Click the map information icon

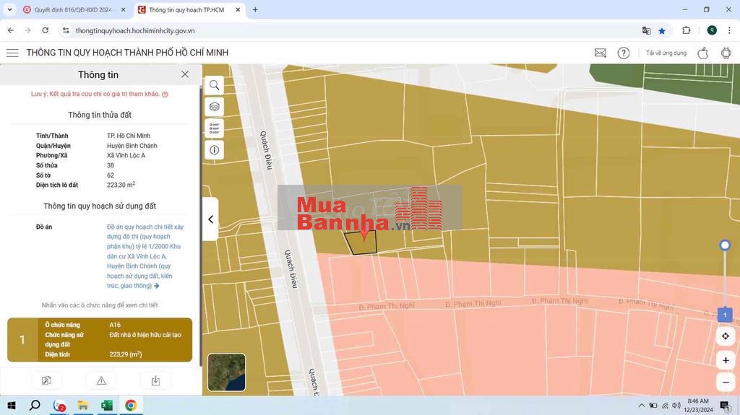(x=215, y=150)
